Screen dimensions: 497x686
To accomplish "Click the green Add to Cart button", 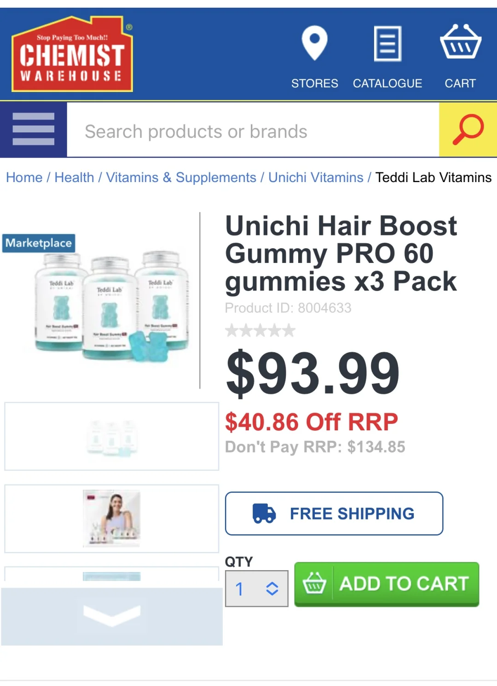I will (387, 584).
